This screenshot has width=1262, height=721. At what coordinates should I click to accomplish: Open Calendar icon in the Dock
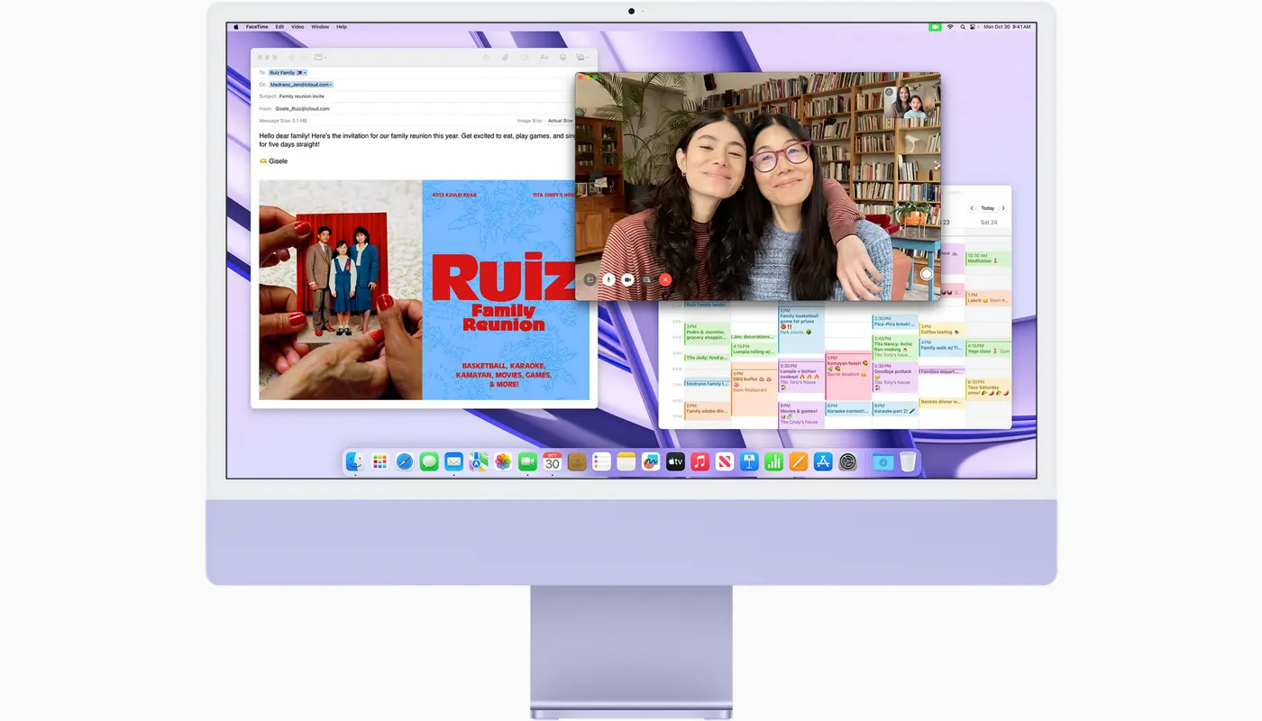[x=553, y=461]
